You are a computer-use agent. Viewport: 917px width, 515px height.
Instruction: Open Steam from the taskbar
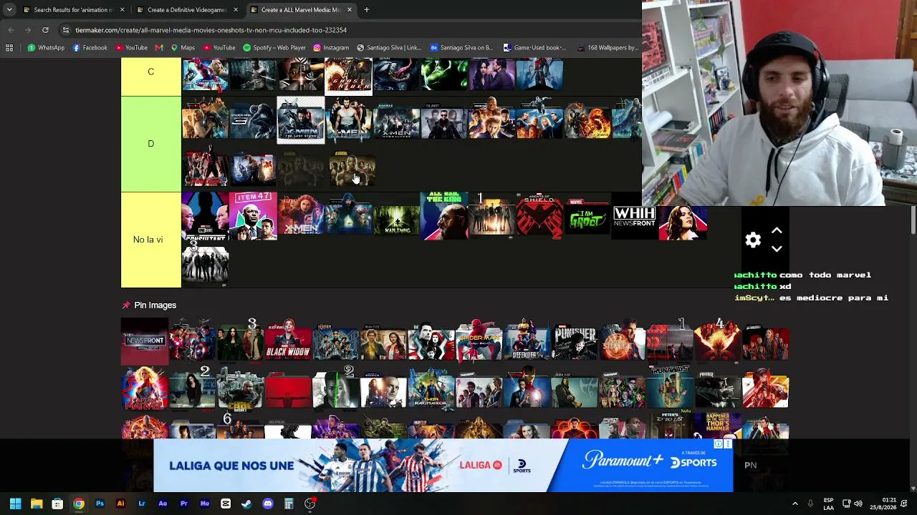tap(246, 504)
